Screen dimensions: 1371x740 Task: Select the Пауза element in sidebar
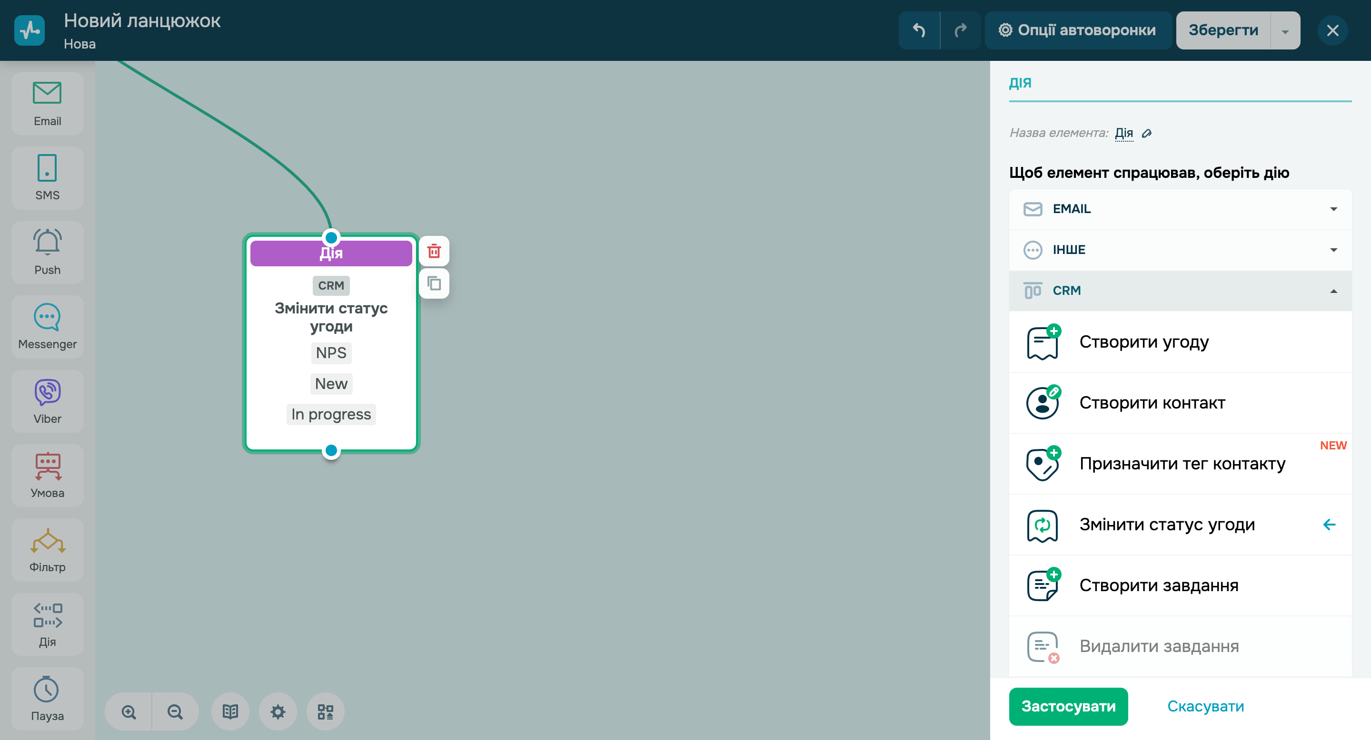(x=48, y=699)
